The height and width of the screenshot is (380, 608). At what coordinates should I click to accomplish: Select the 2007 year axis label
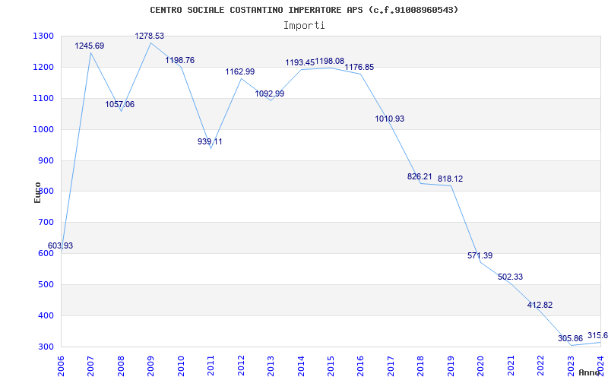coord(90,366)
